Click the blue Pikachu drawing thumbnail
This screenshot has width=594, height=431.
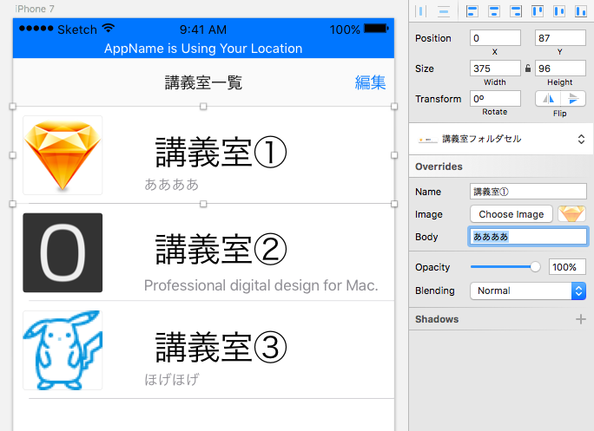click(63, 350)
